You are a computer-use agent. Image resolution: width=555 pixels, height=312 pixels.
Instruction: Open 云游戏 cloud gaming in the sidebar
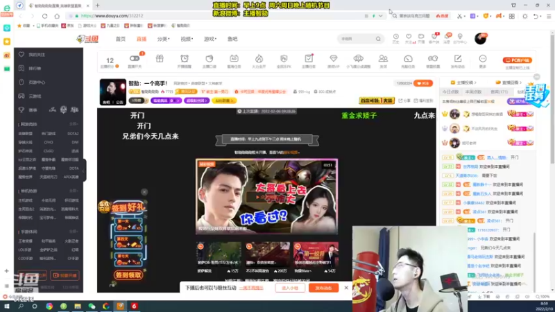coord(34,96)
